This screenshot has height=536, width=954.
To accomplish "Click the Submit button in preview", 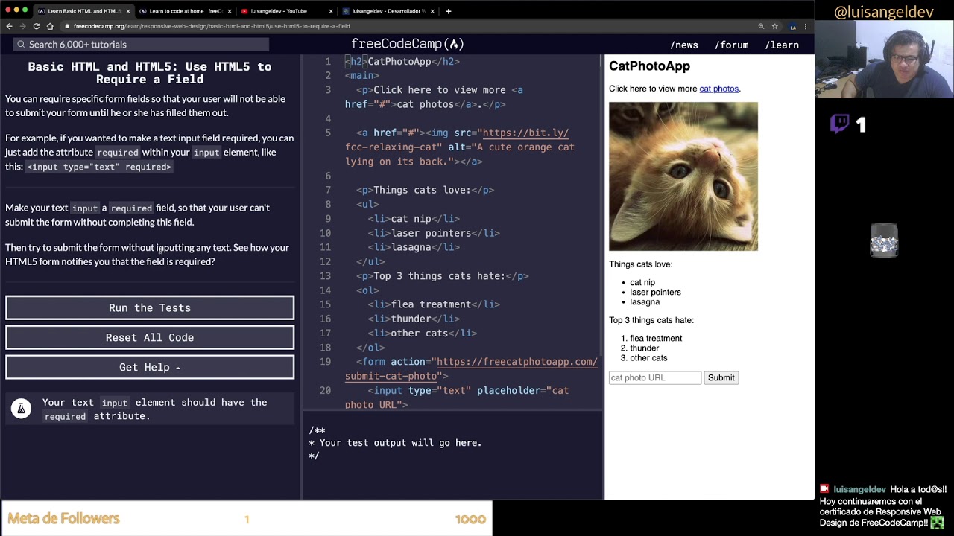I will [x=721, y=377].
